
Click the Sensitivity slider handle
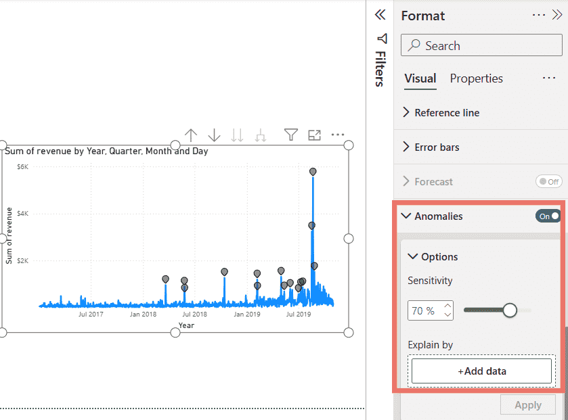point(510,310)
